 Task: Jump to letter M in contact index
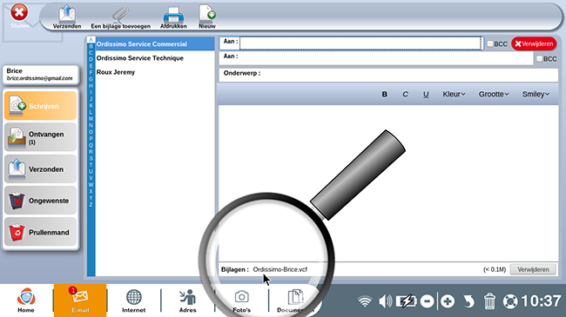pyautogui.click(x=91, y=118)
